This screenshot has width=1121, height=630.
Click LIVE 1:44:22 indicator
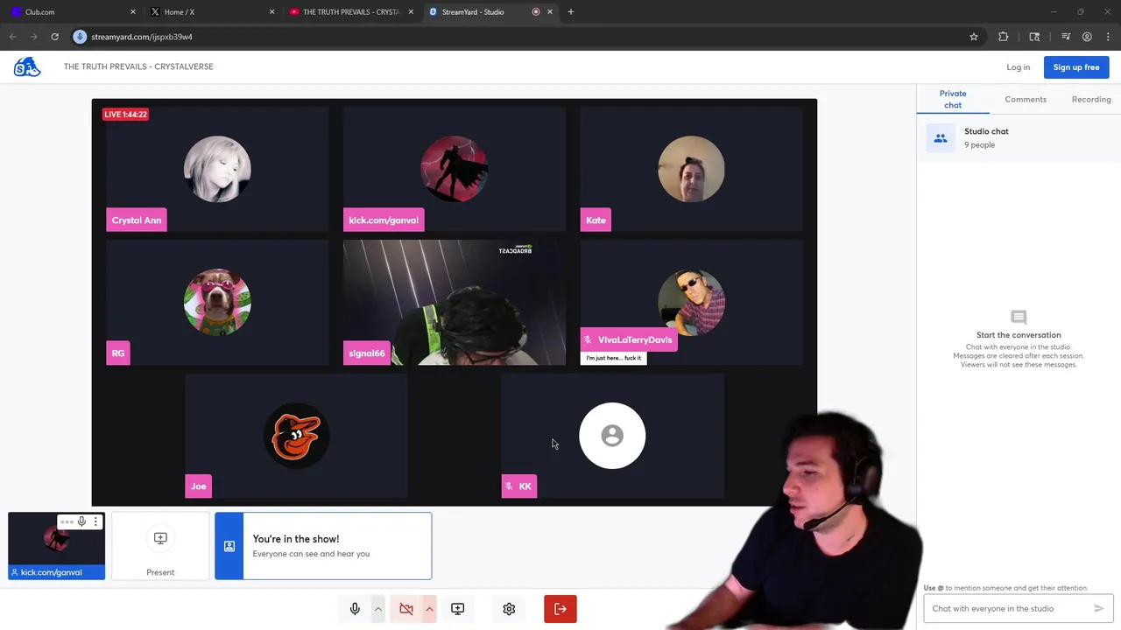coord(125,115)
